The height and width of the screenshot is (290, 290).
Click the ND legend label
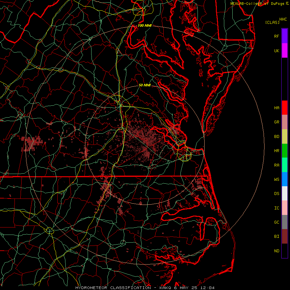[x=276, y=251]
